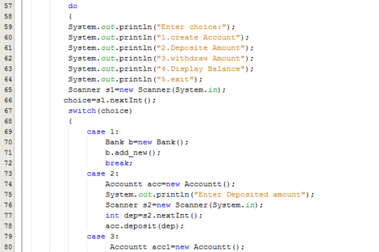Click the 'break;' statement on line 72
This screenshot has width=379, height=252.
(x=119, y=163)
